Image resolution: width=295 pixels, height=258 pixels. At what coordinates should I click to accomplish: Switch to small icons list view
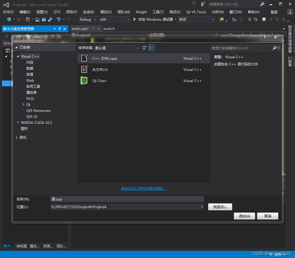coord(152,48)
